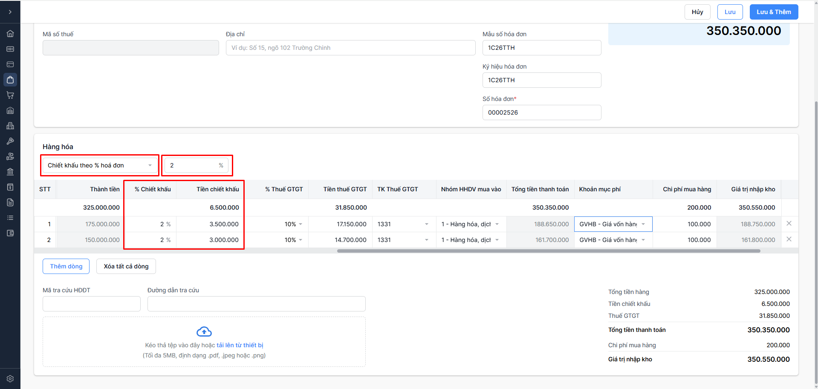818x389 pixels.
Task: Click the 'Hủy' button
Action: 697,12
